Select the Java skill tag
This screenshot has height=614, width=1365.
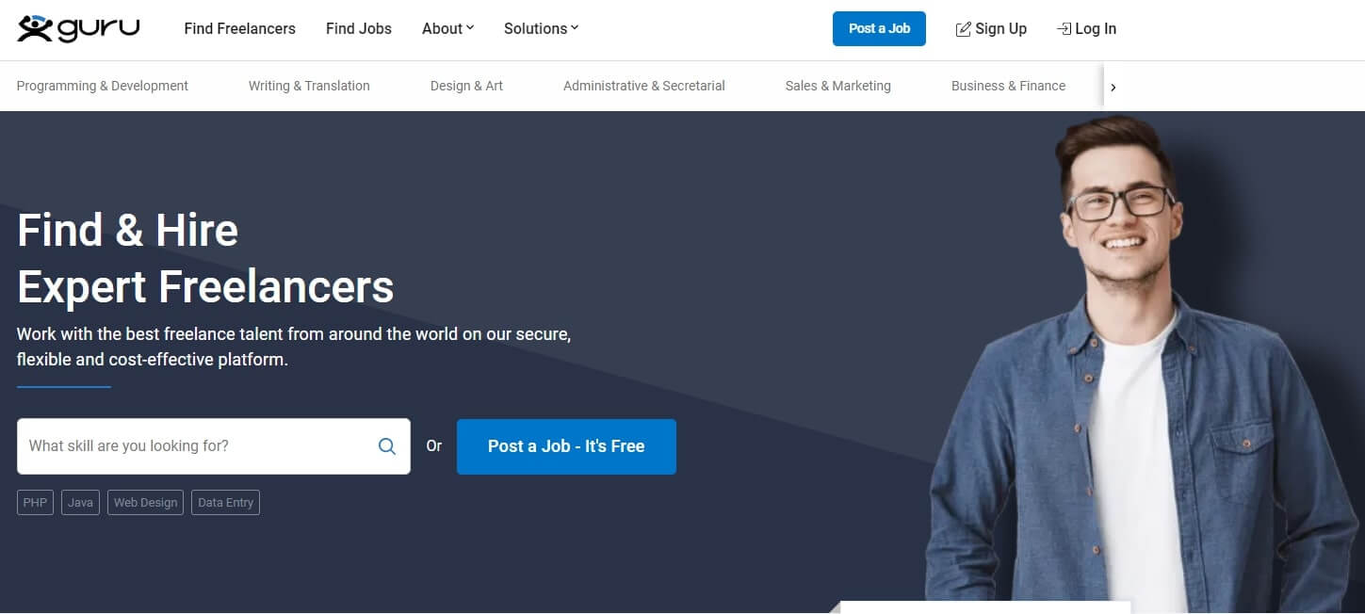point(80,503)
